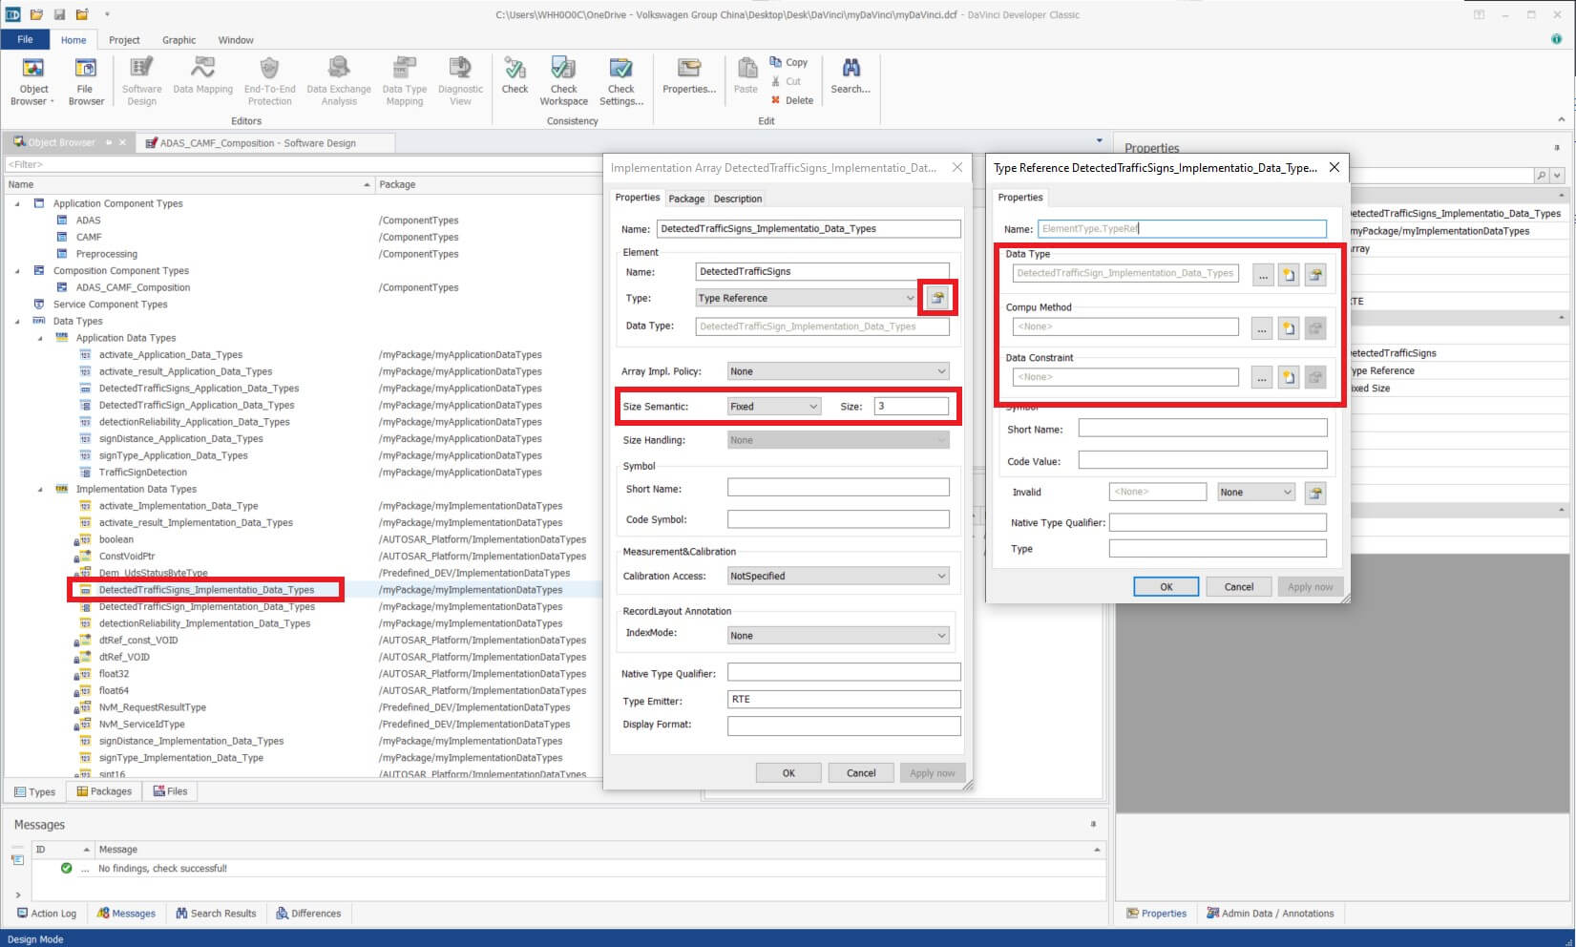Open the Search binoculars tool
This screenshot has width=1576, height=947.
pos(850,76)
